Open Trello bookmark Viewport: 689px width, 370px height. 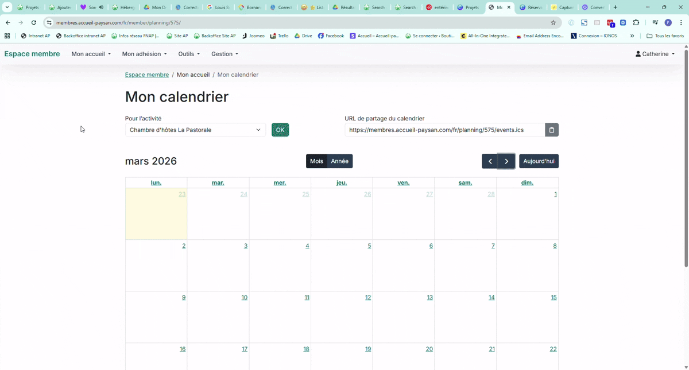click(279, 36)
